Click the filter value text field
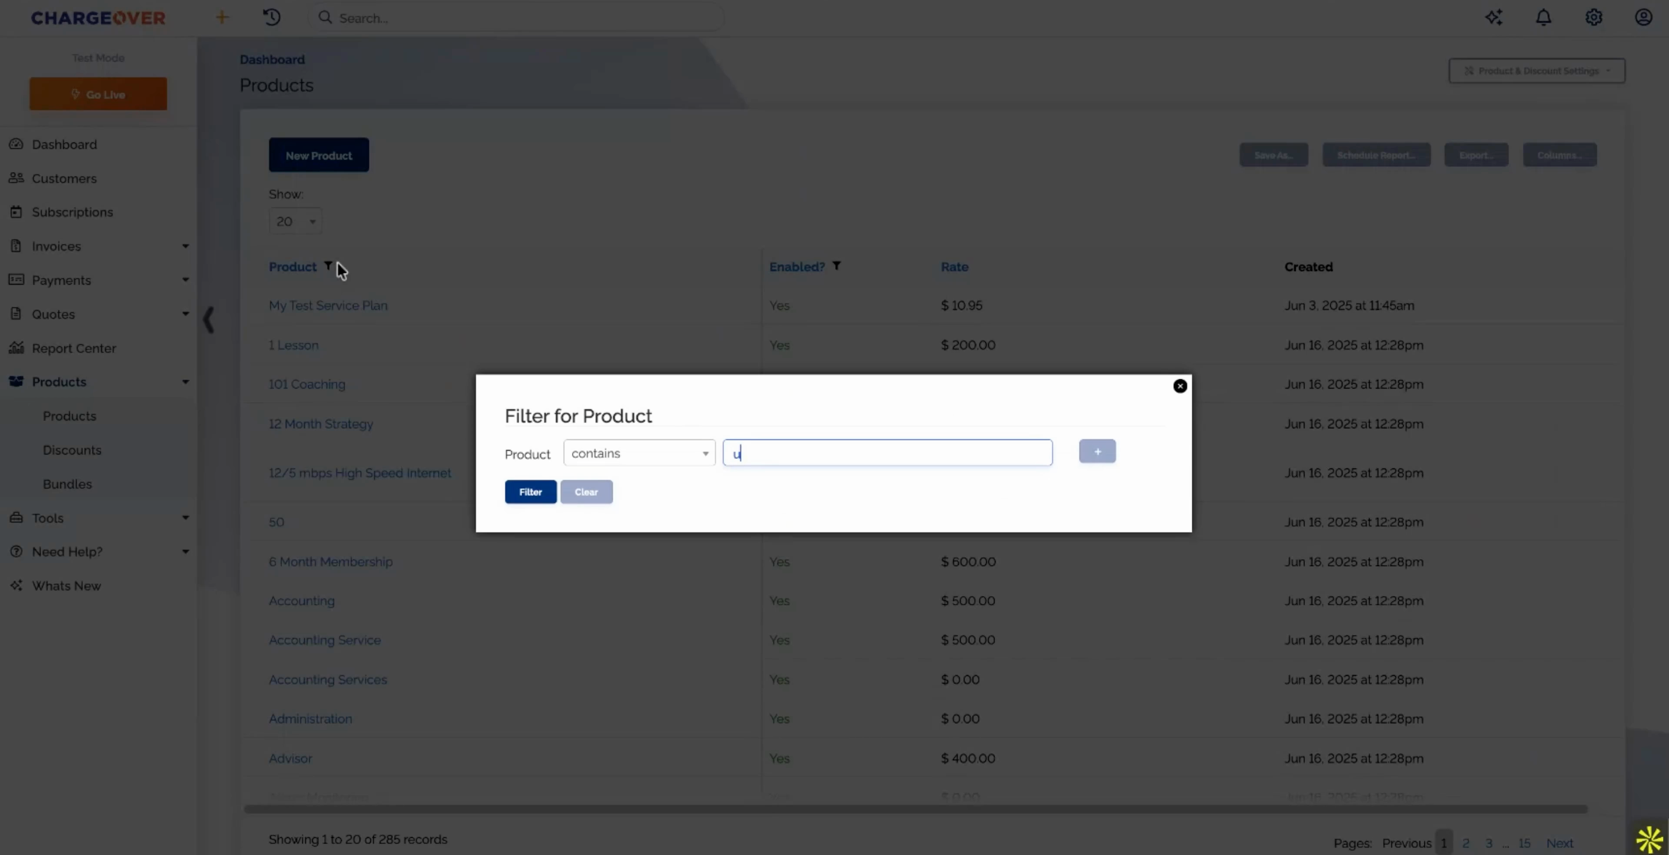This screenshot has width=1669, height=855. (x=888, y=453)
